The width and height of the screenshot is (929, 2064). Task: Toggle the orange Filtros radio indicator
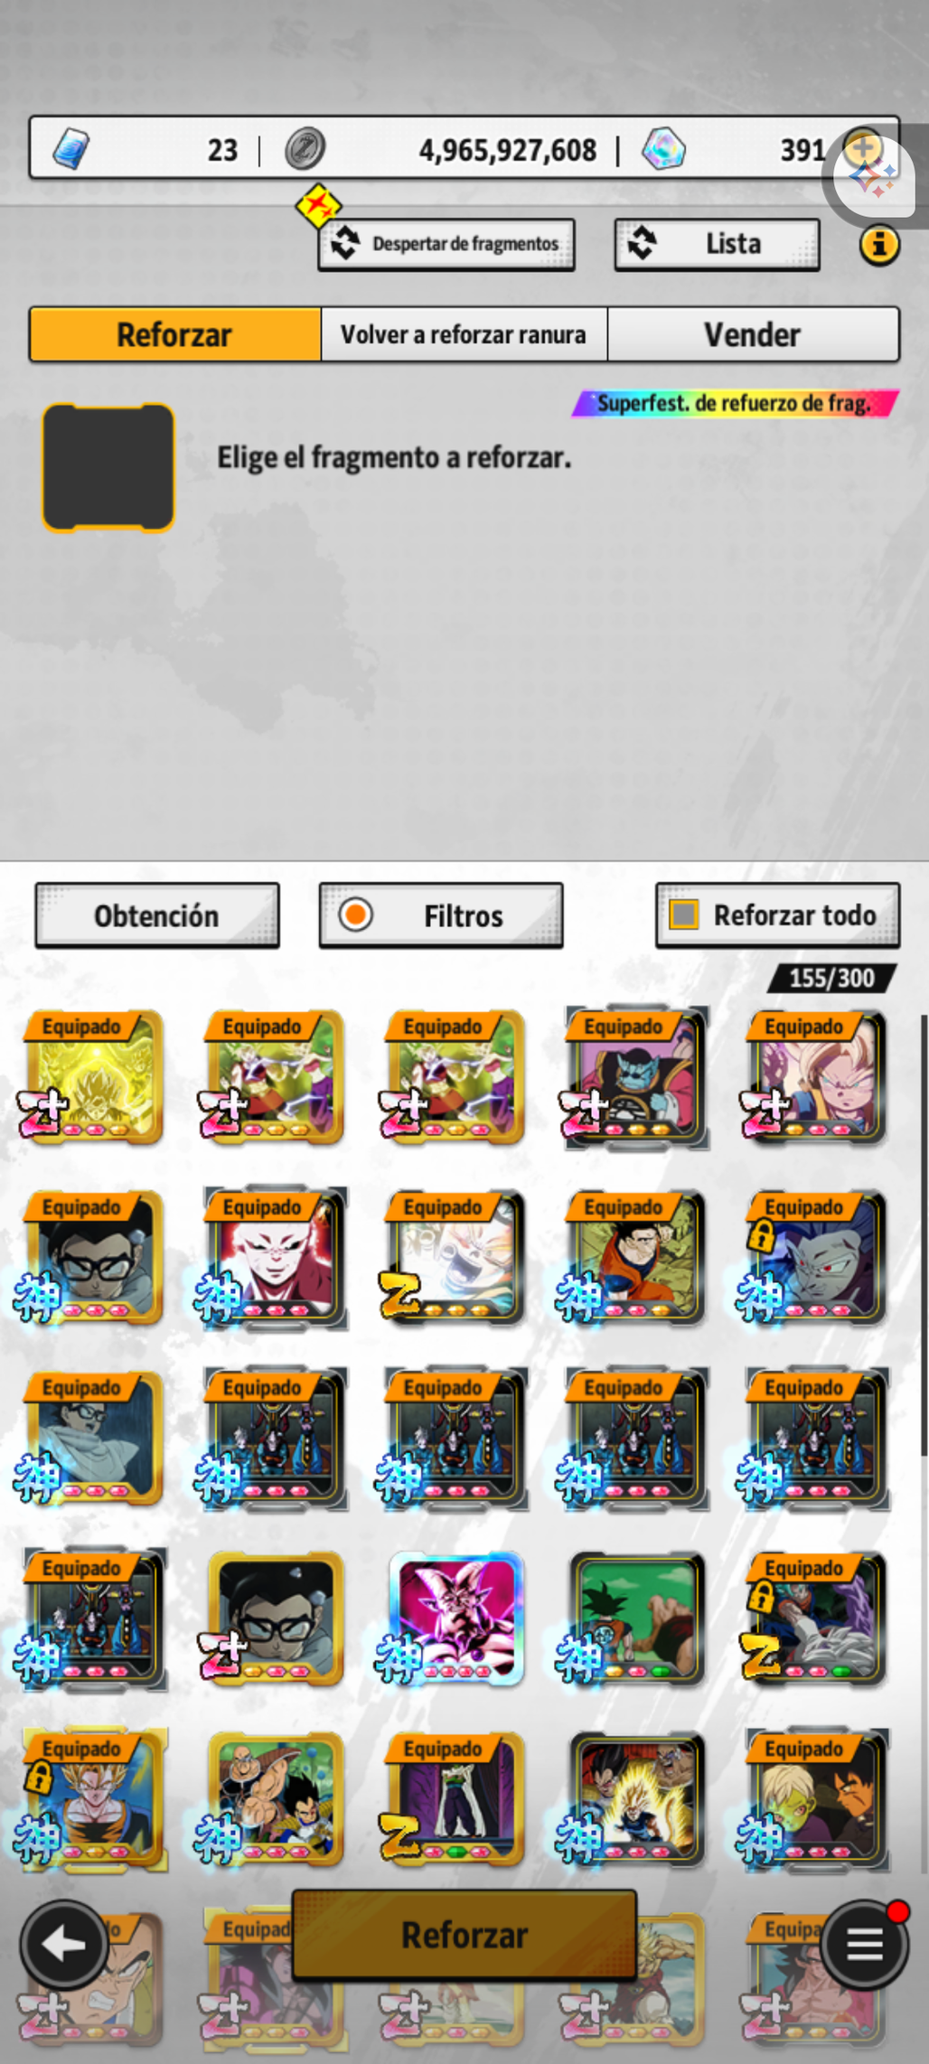(356, 915)
